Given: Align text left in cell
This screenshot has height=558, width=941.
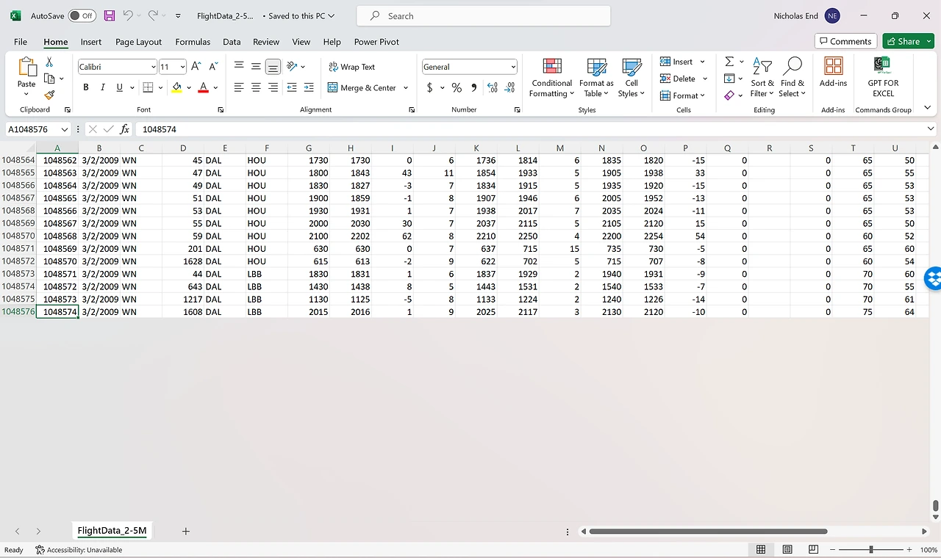Looking at the screenshot, I should 239,87.
